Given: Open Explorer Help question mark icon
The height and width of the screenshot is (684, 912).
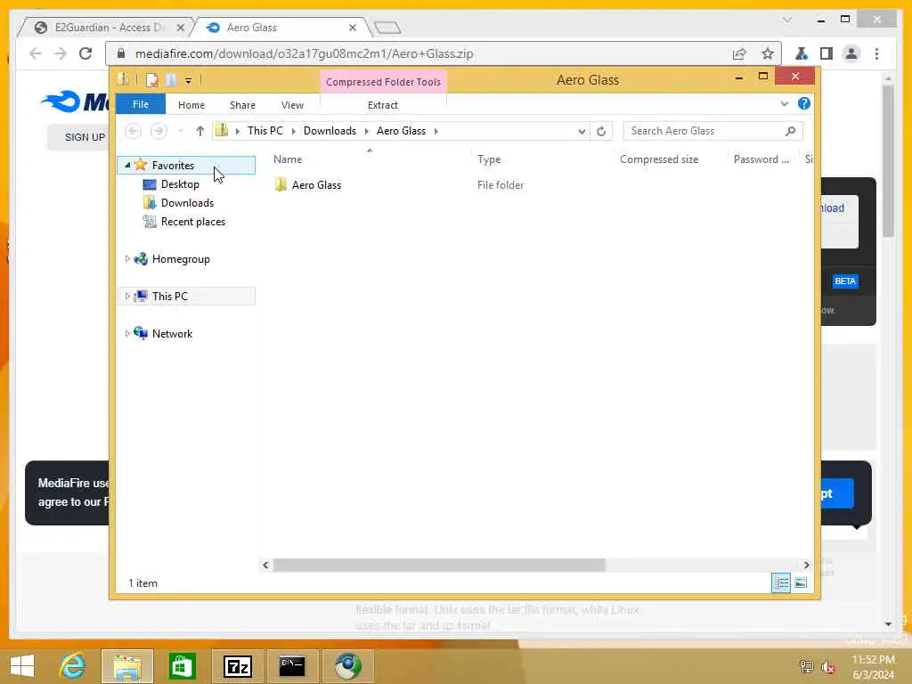Looking at the screenshot, I should 804,103.
